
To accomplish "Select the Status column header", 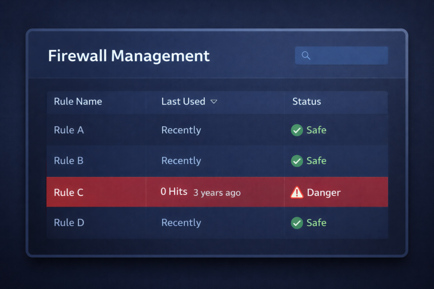I will click(306, 102).
